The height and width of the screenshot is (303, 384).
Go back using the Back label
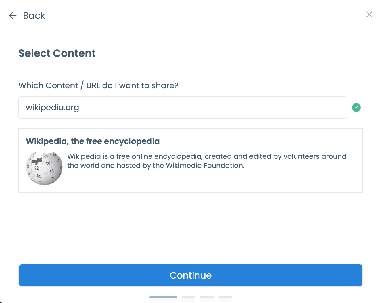pos(34,16)
